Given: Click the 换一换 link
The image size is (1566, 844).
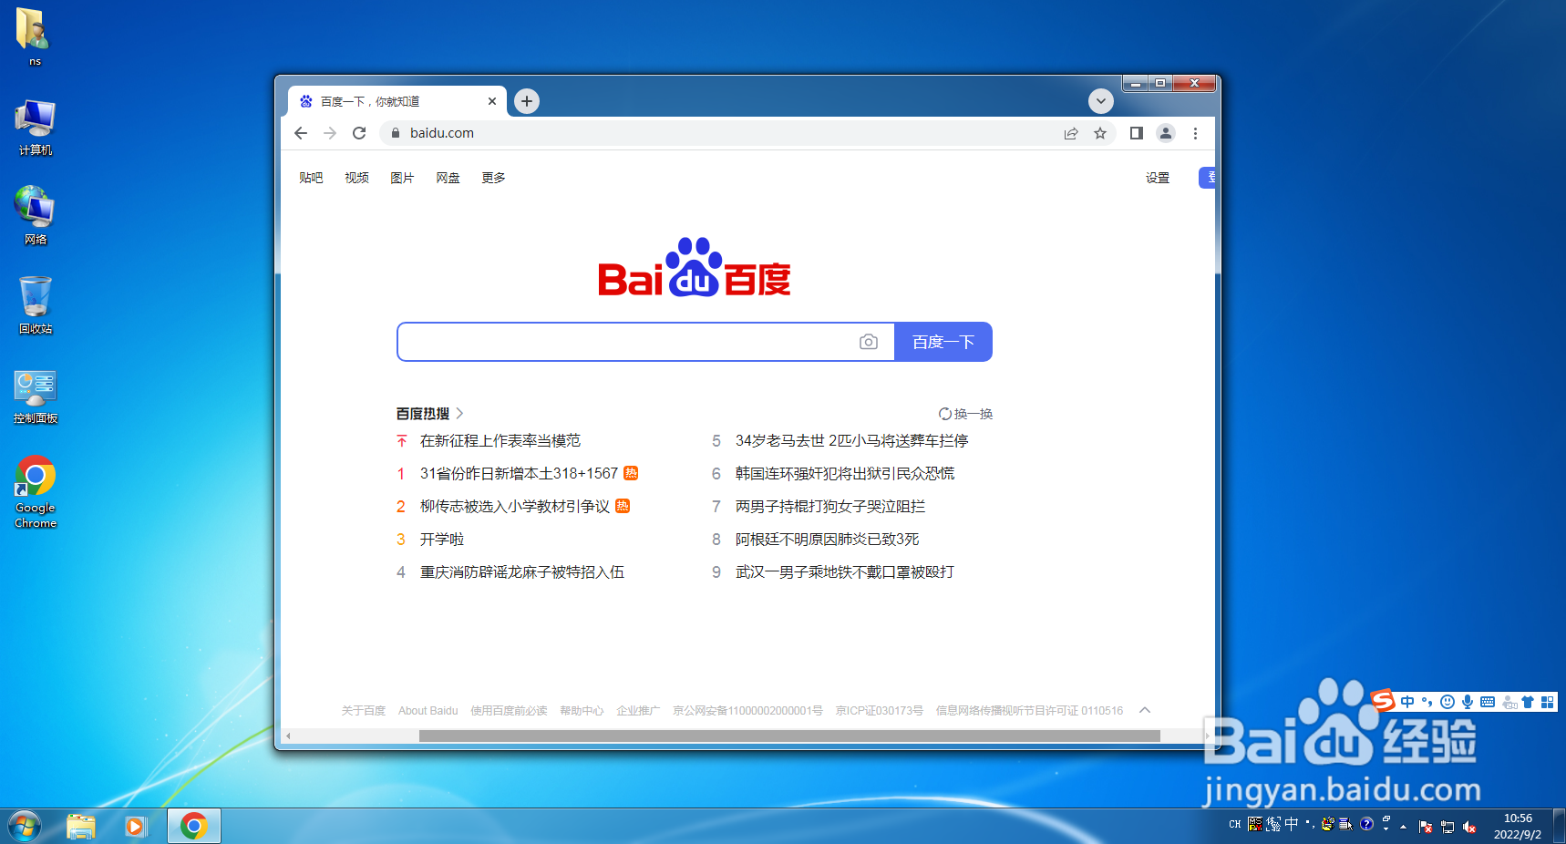Looking at the screenshot, I should (974, 414).
